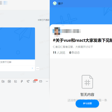The width and height of the screenshot is (112, 112).
Task: Click the 参与话题 button
Action: pos(87,104)
